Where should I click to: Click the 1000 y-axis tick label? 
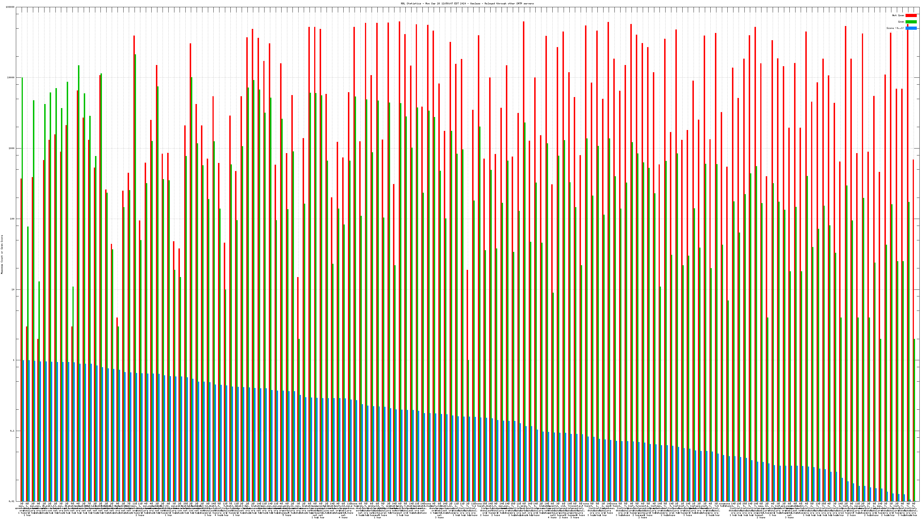pyautogui.click(x=12, y=148)
